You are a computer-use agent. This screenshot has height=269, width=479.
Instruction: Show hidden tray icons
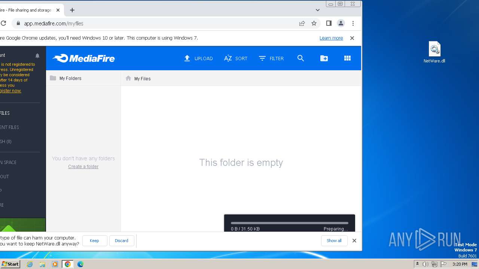point(417,264)
